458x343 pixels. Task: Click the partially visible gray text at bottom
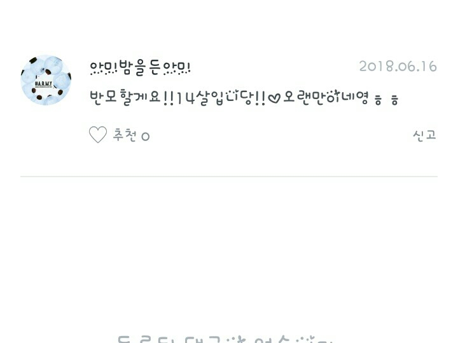pos(225,339)
